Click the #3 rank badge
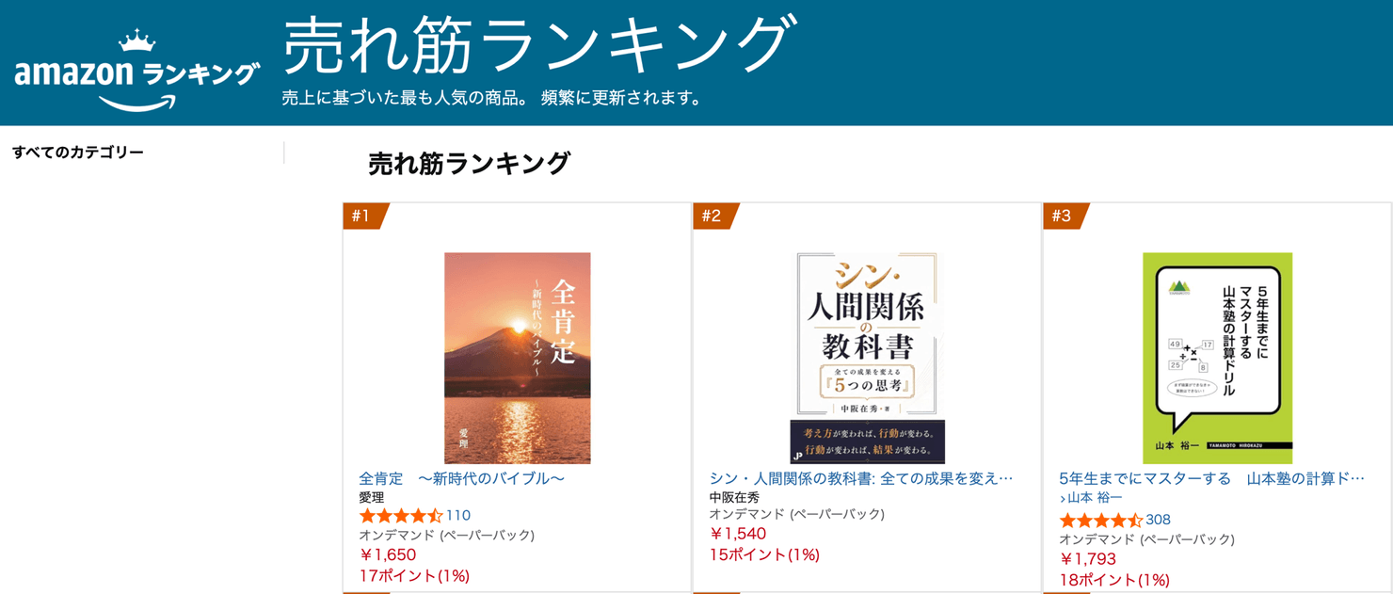Viewport: 1393px width, 594px height. [x=1065, y=217]
